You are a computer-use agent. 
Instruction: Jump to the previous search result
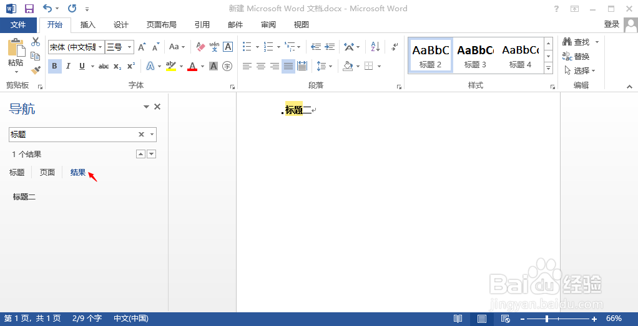pyautogui.click(x=140, y=154)
